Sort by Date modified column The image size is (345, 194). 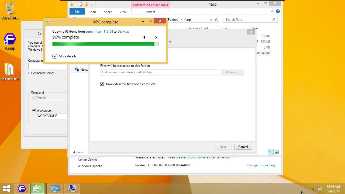198,28
